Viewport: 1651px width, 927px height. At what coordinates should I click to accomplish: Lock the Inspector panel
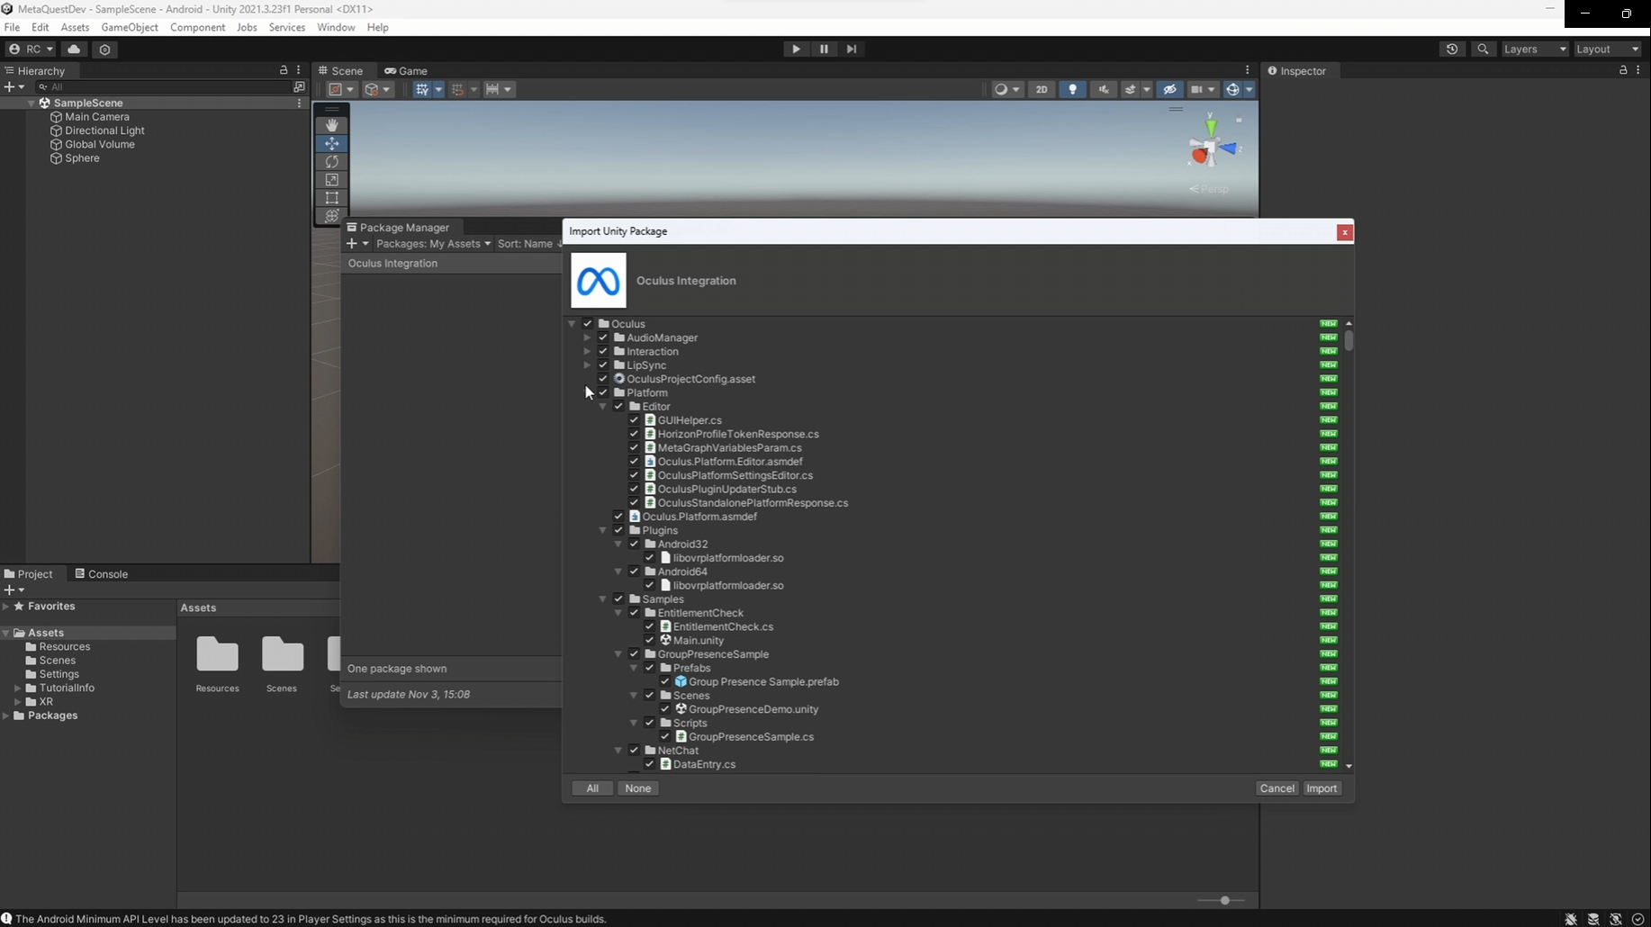(1623, 70)
